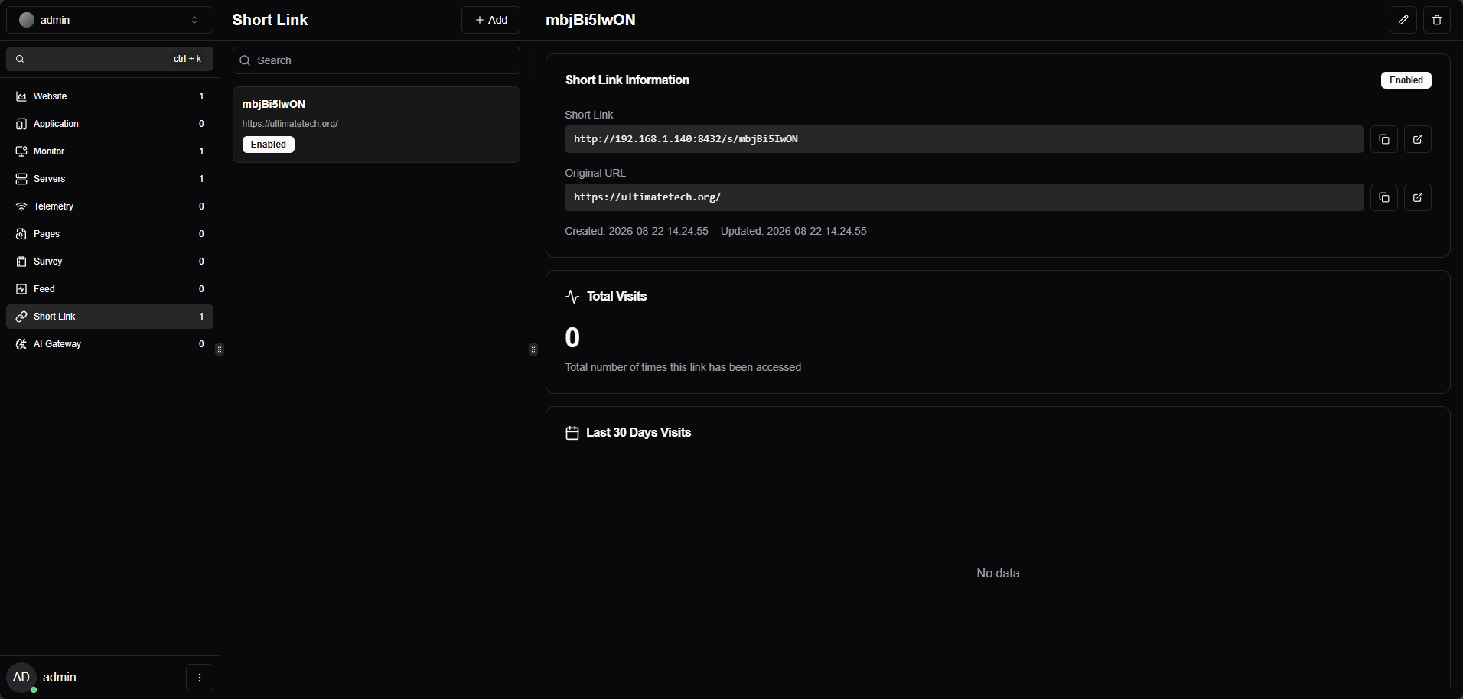Click the Total Visits heading

pyautogui.click(x=617, y=296)
